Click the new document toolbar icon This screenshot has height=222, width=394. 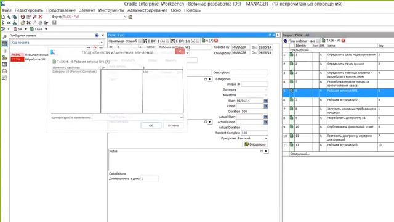(x=3, y=17)
